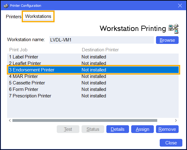Click the Destination Printer column header
This screenshot has width=187, height=150.
click(x=100, y=50)
